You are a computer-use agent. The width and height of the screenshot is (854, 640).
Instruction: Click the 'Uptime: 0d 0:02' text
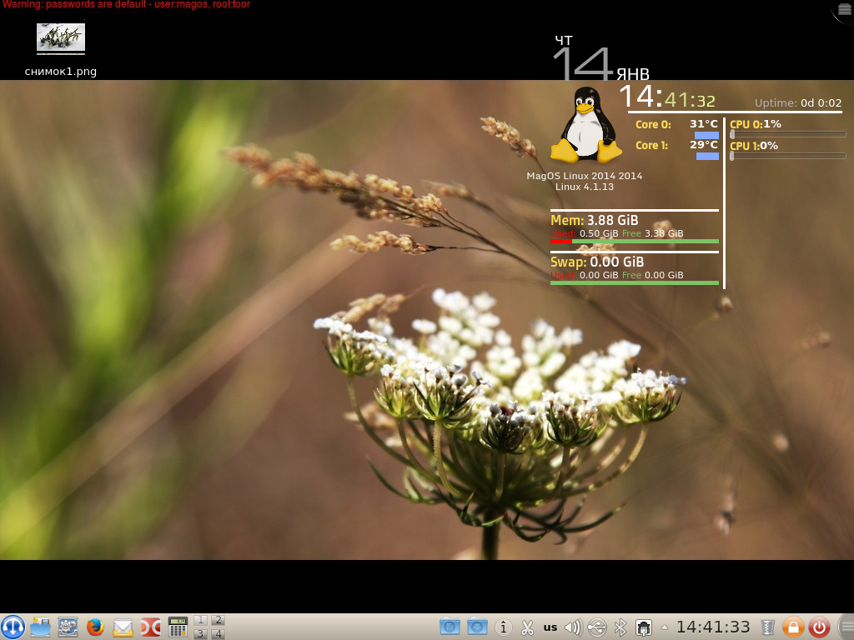pos(798,102)
